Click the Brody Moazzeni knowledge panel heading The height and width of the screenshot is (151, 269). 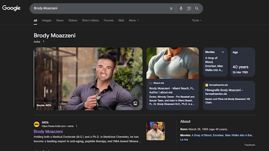[x=55, y=35]
